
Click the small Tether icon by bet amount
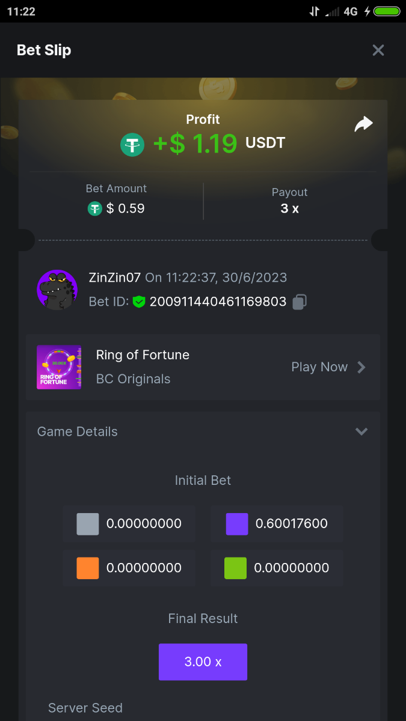click(x=95, y=208)
